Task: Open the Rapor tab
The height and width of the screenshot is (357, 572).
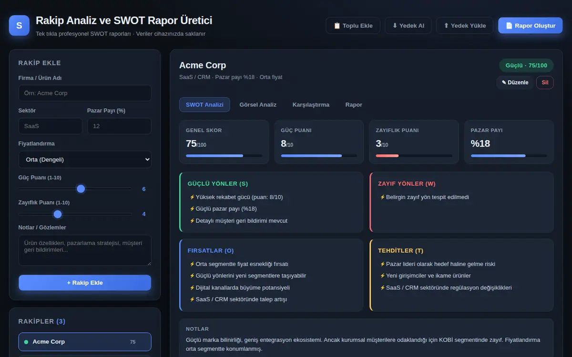Action: [354, 105]
